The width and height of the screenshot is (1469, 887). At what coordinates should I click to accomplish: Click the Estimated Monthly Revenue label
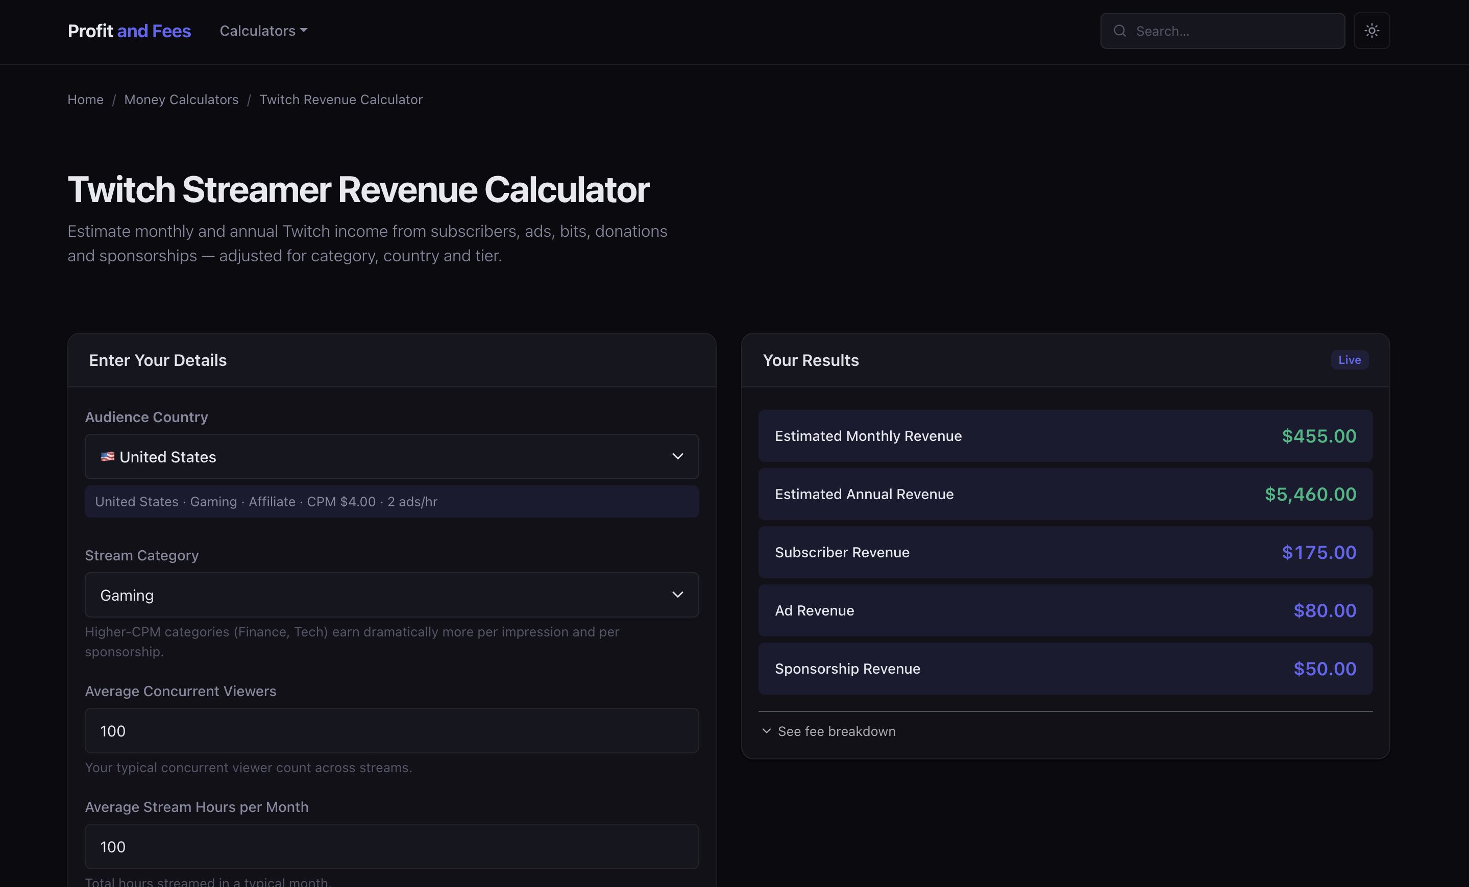point(868,436)
